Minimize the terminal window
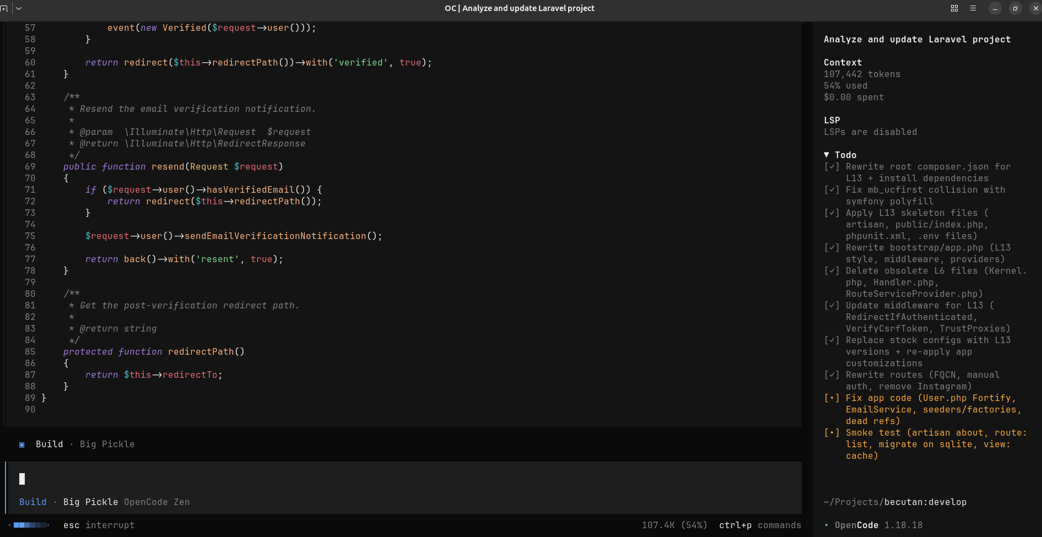This screenshot has height=537, width=1042. (995, 8)
